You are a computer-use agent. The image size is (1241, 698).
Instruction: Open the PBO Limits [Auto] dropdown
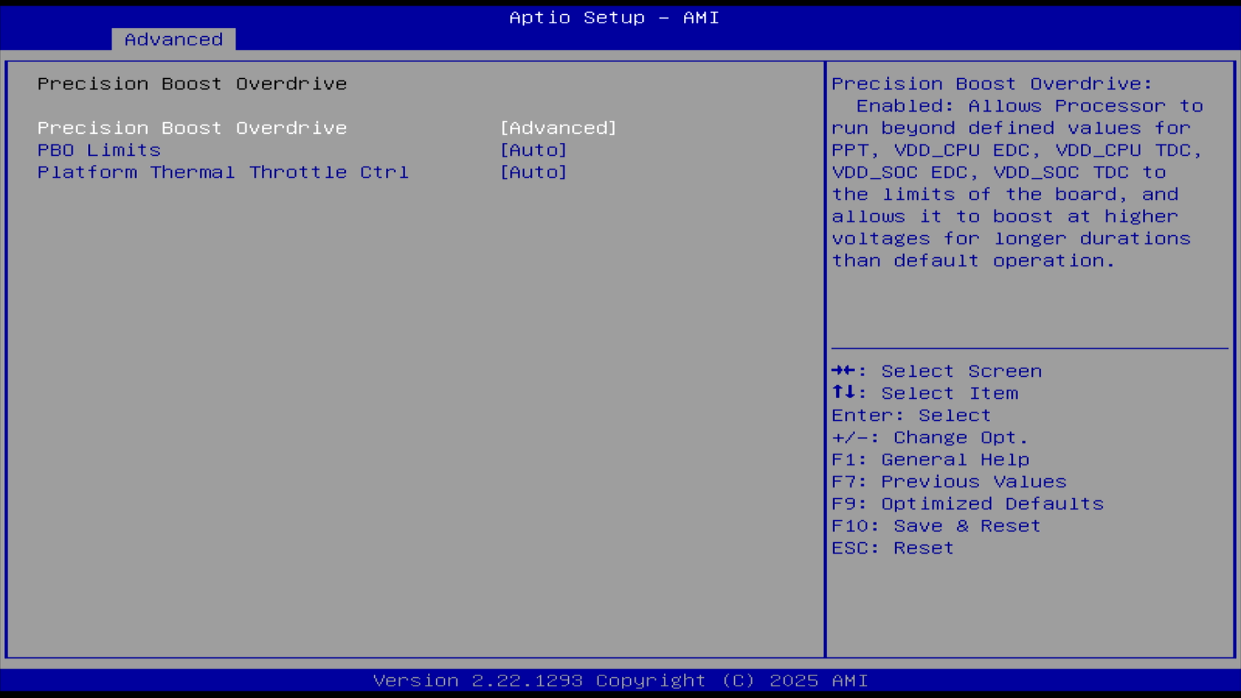[533, 150]
